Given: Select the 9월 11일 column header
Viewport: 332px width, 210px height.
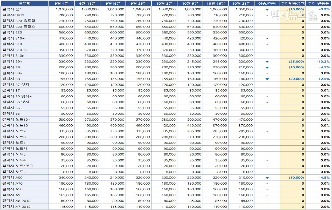Looking at the screenshot, I should tap(87, 3).
